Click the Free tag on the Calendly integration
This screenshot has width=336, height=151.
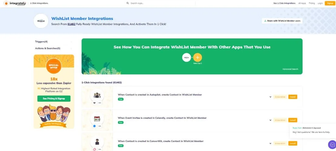[x=121, y=123]
